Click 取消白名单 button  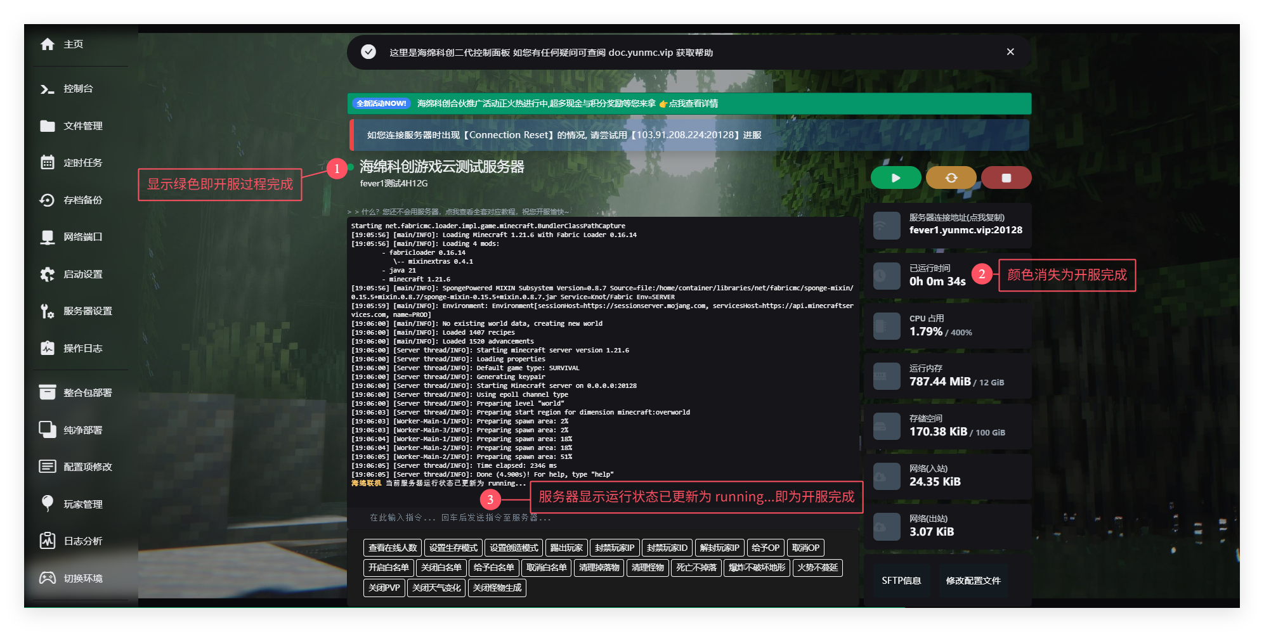pyautogui.click(x=547, y=568)
